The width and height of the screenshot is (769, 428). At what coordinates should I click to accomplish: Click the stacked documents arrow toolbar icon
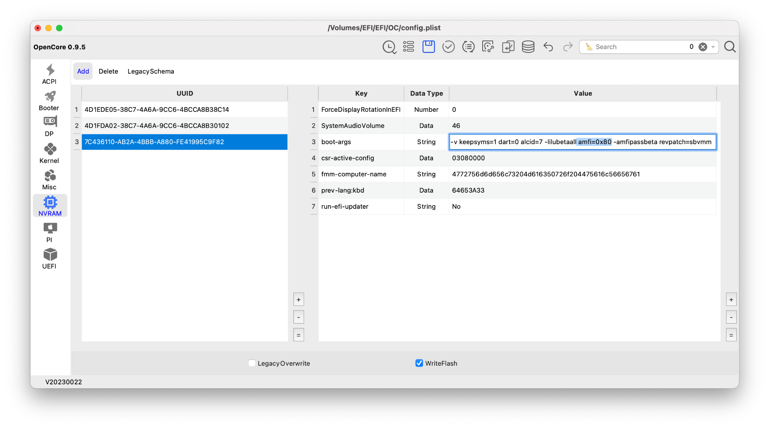click(x=508, y=47)
